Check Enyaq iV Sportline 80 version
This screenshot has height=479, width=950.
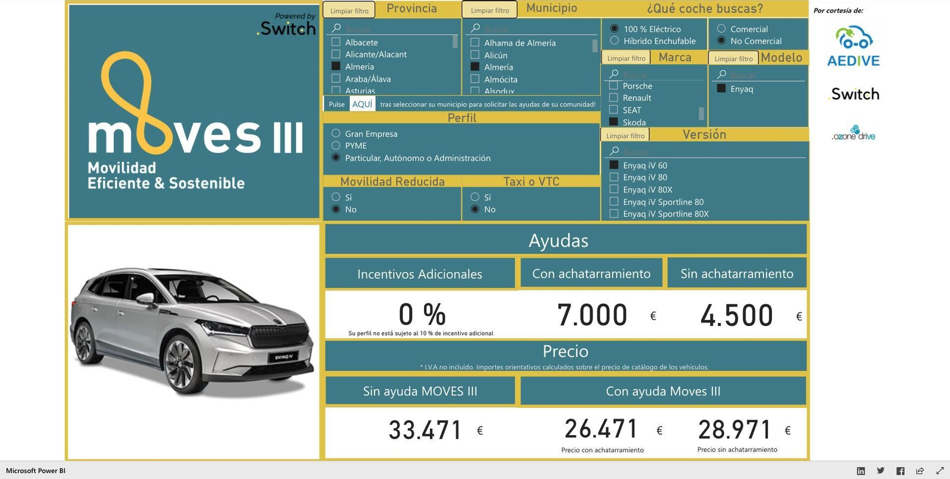coord(614,202)
